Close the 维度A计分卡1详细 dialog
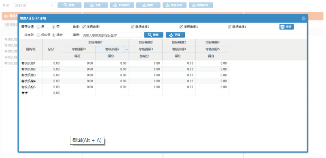Screen dimensions: 326x158 [x=303, y=19]
